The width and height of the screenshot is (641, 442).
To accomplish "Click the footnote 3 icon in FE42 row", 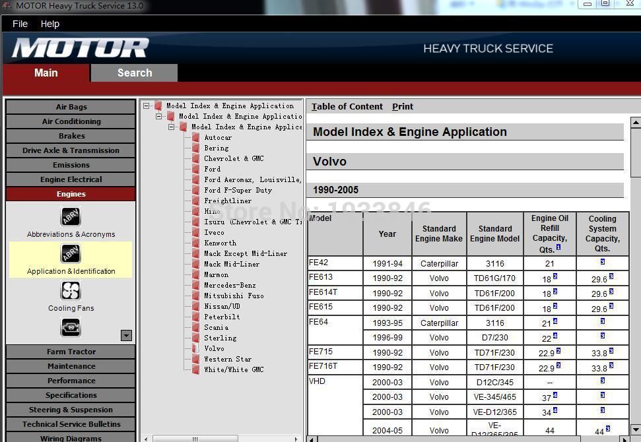I will [x=602, y=262].
